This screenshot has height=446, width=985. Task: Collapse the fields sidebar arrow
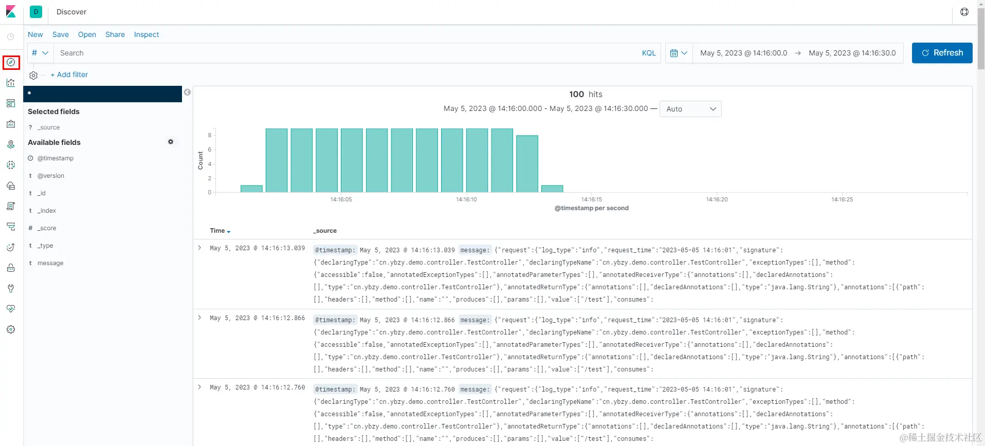[x=187, y=92]
